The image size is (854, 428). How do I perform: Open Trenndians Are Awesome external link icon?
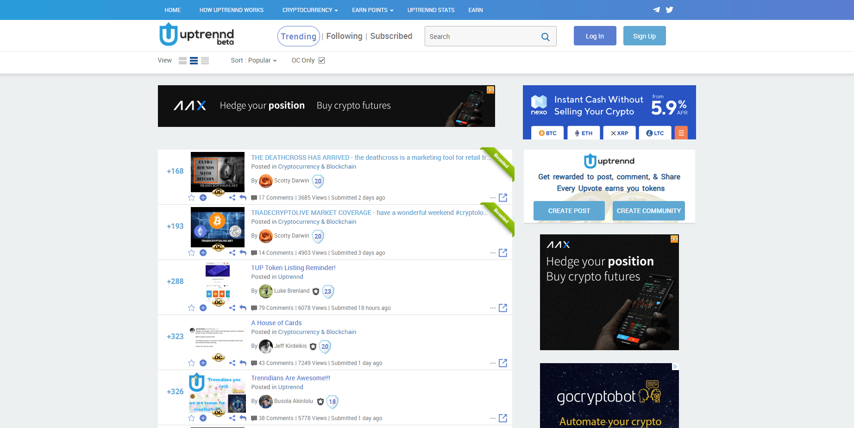(503, 418)
